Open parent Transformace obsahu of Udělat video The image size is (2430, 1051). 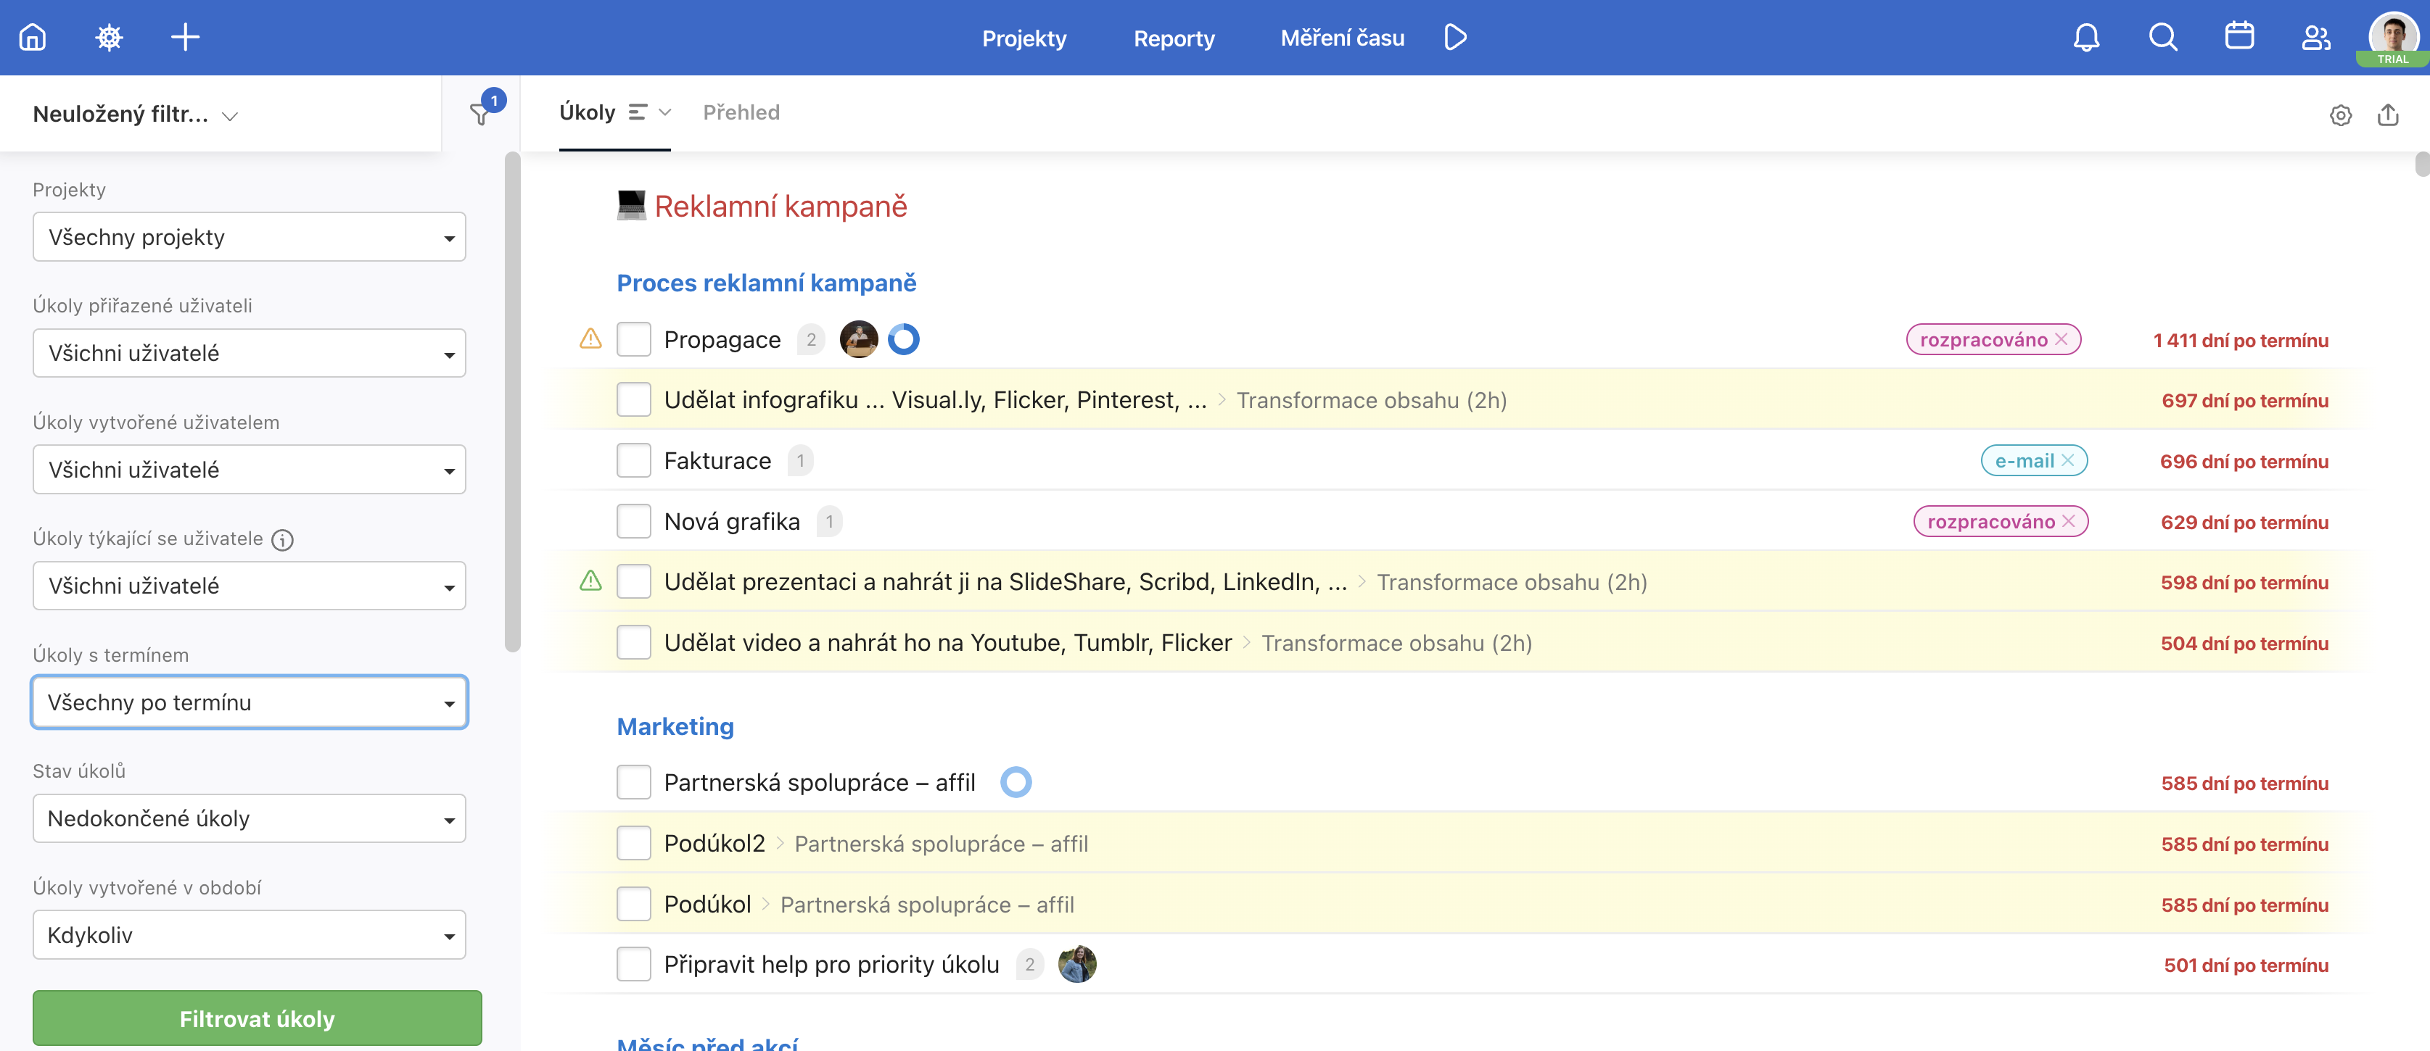(1397, 643)
